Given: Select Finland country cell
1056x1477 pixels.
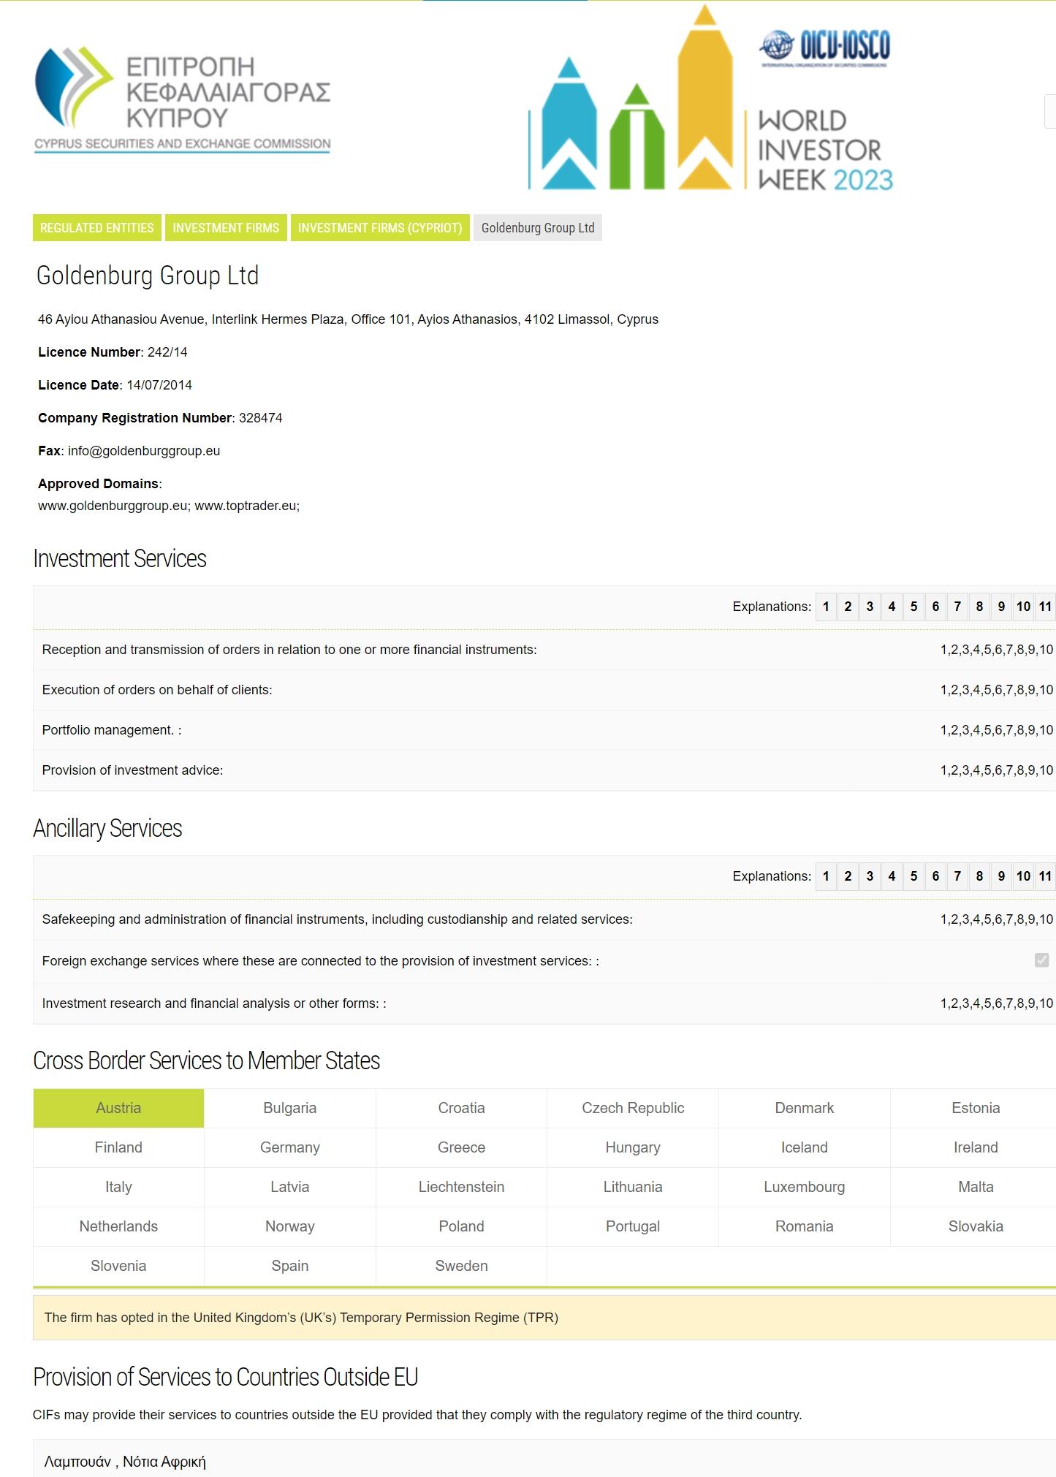Looking at the screenshot, I should coord(118,1147).
